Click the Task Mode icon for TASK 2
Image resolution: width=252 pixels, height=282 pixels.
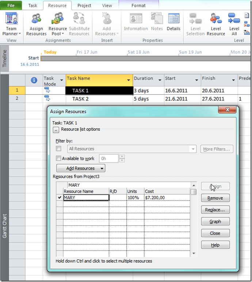(x=47, y=98)
